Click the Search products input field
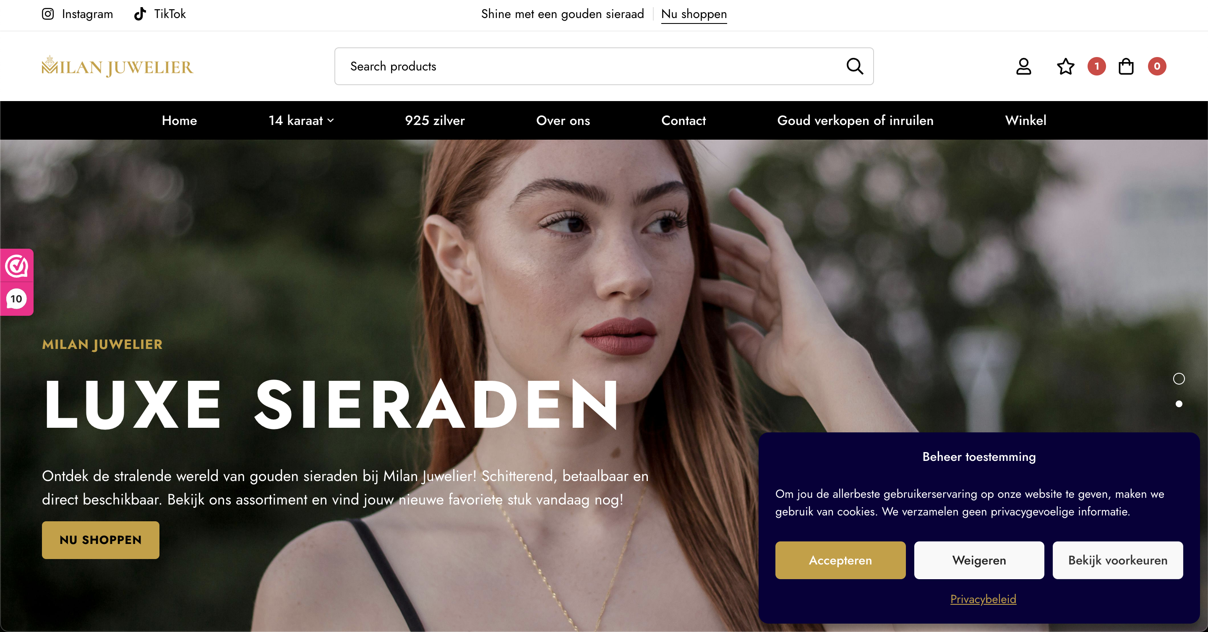 (603, 66)
